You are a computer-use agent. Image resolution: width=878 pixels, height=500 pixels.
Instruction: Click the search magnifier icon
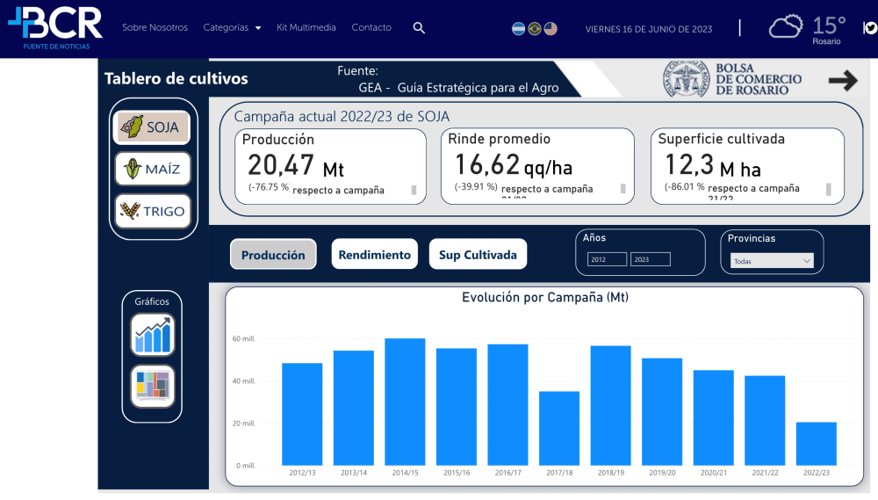419,28
